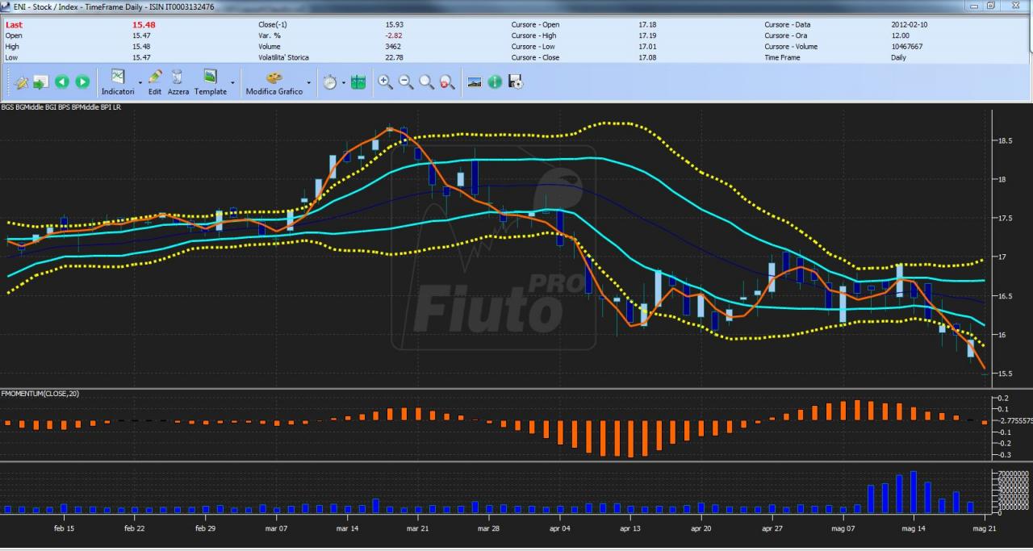Expand the Modifica Grafico dropdown arrow
This screenshot has width=1033, height=551.
coord(308,82)
